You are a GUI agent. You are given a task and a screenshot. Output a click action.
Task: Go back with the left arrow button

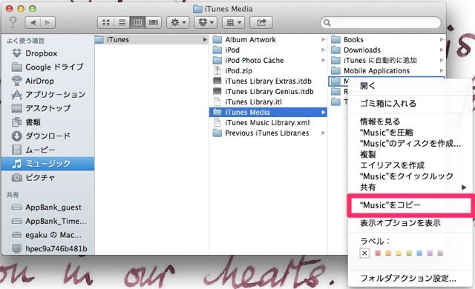tap(33, 22)
